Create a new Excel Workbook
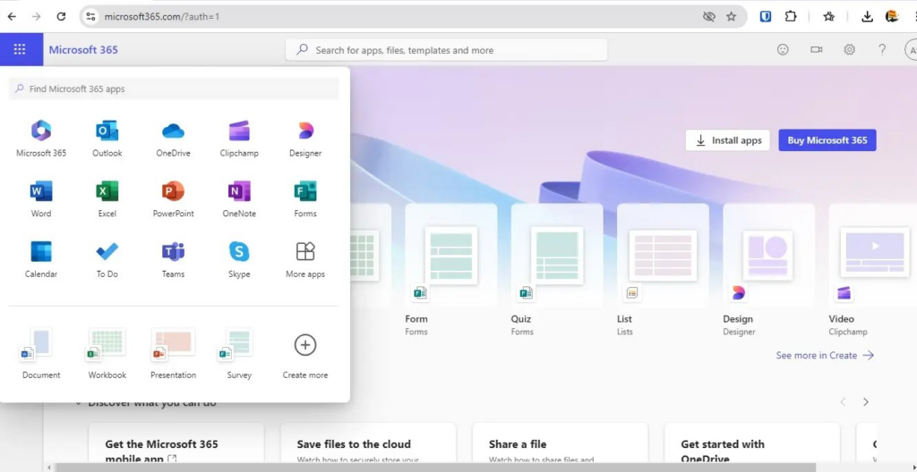 coord(107,354)
